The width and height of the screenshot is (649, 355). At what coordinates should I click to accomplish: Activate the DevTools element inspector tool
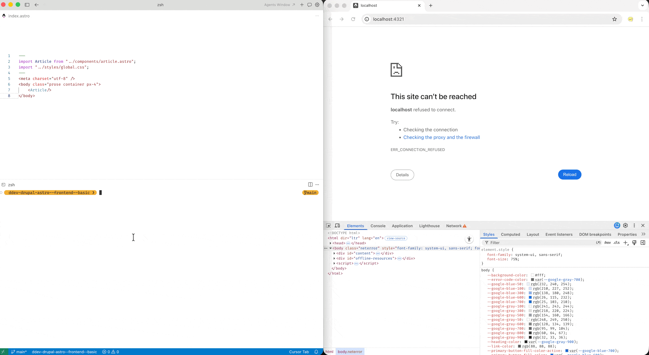(x=328, y=226)
